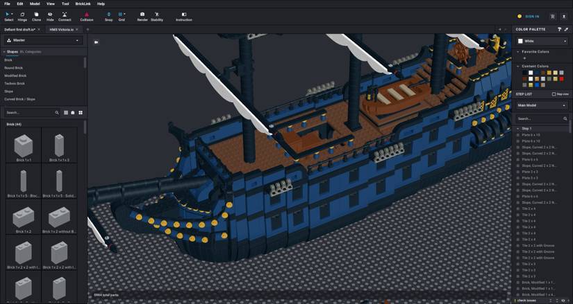Pick the red swatch in Content Colors
This screenshot has width=573, height=304.
pos(561,79)
